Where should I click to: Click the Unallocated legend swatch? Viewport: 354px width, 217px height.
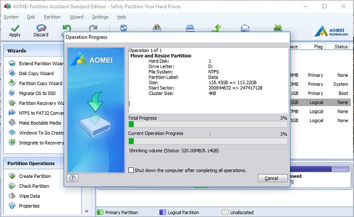coord(225,212)
